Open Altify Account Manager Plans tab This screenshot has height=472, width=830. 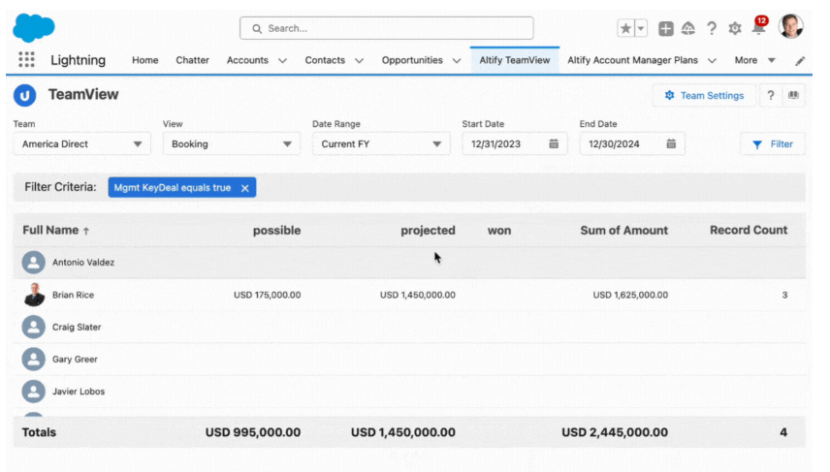pyautogui.click(x=632, y=60)
